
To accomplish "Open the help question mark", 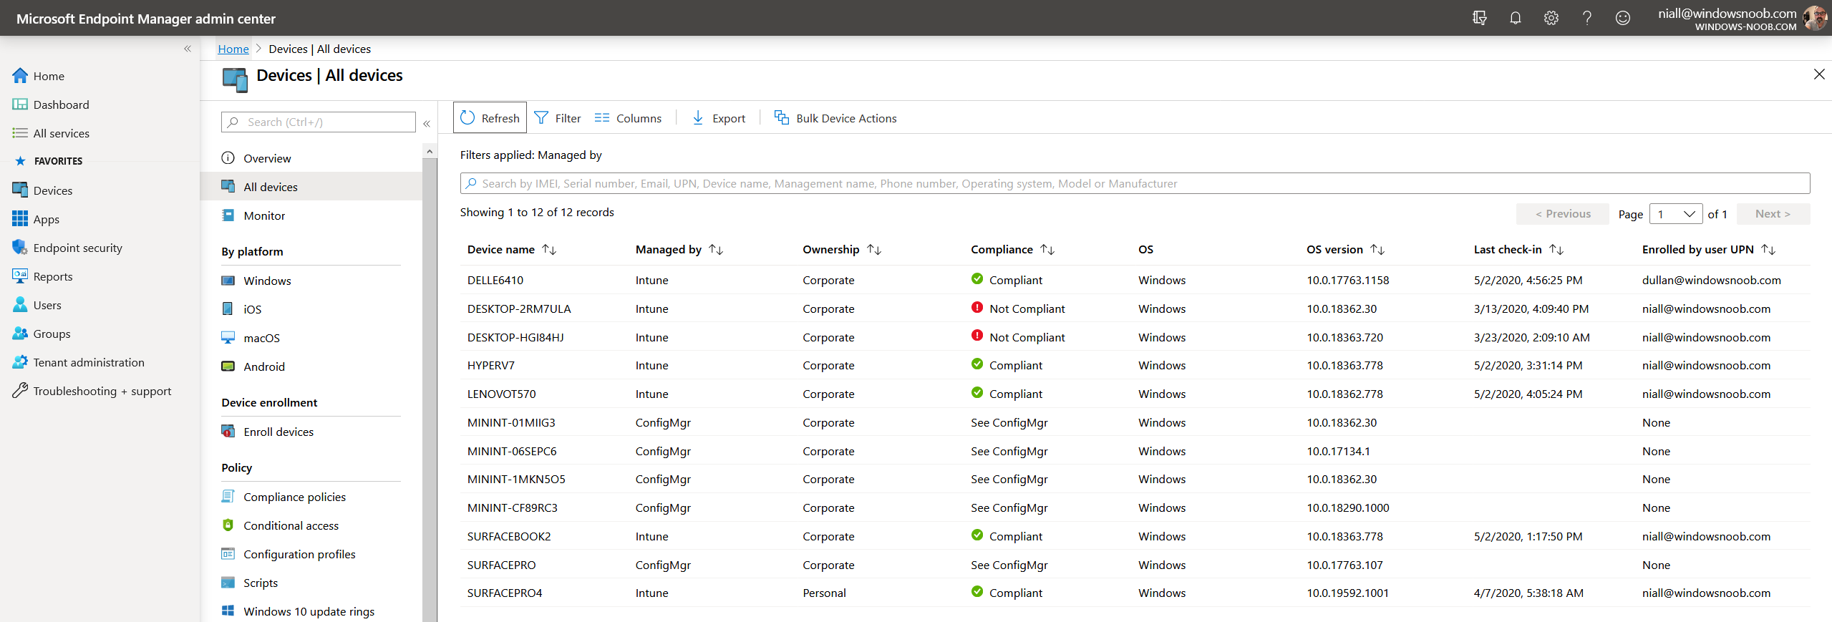I will (1587, 18).
